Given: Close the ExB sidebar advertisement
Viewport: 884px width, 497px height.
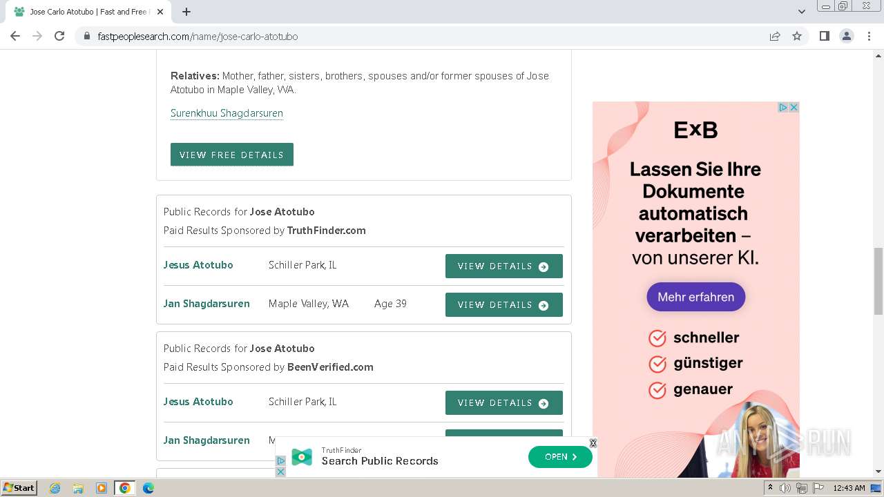Looking at the screenshot, I should [x=794, y=107].
